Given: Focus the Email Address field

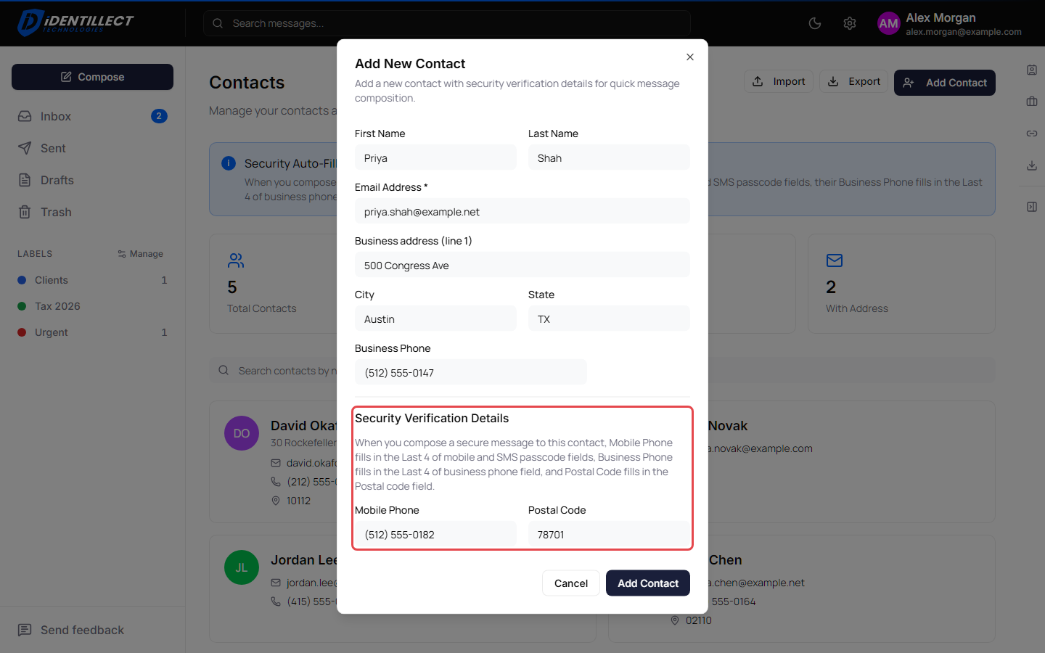Looking at the screenshot, I should (x=522, y=211).
